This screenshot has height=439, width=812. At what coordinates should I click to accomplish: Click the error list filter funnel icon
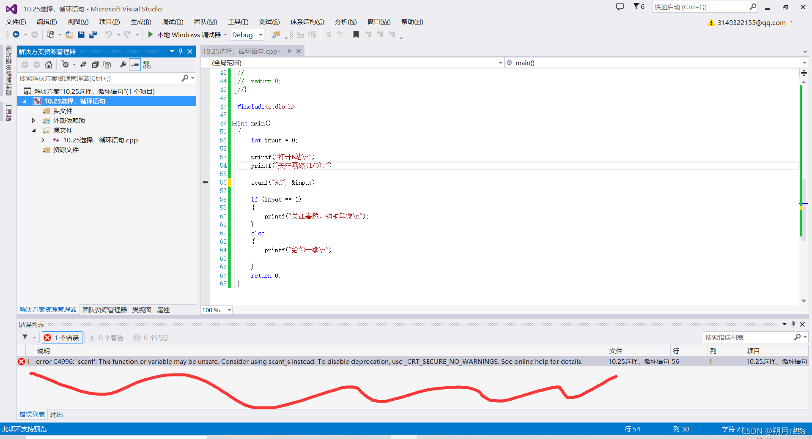[x=25, y=337]
